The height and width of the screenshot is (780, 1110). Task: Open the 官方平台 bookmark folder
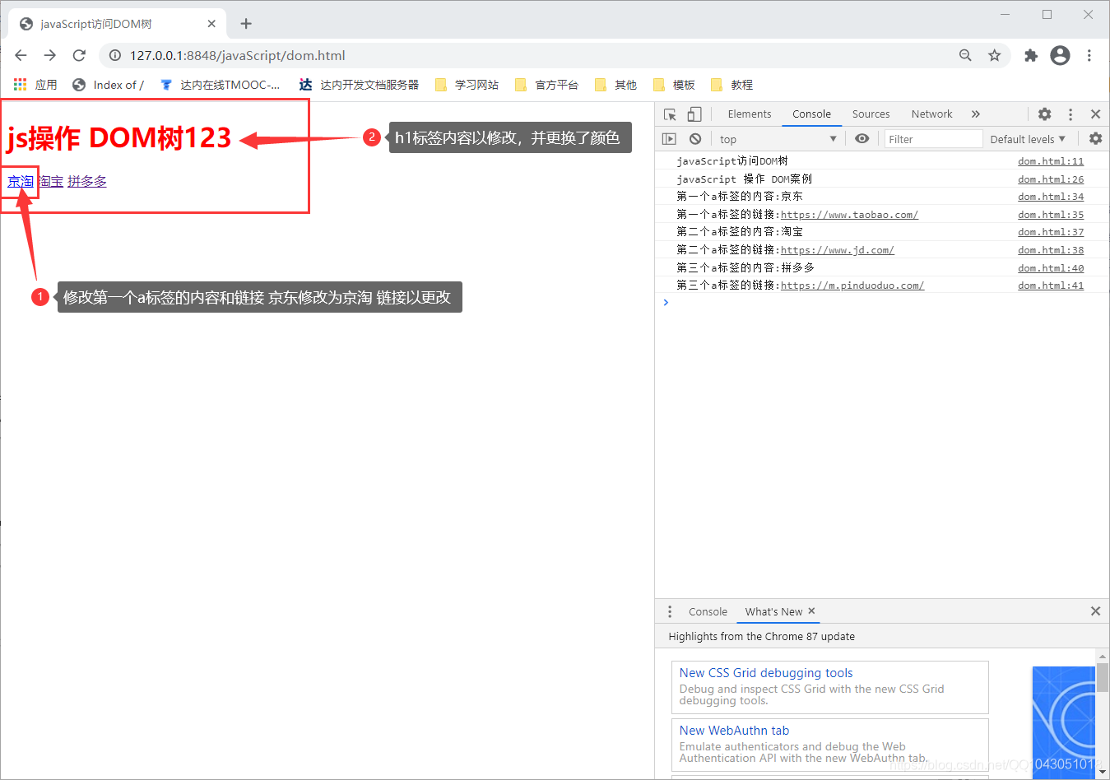point(546,85)
